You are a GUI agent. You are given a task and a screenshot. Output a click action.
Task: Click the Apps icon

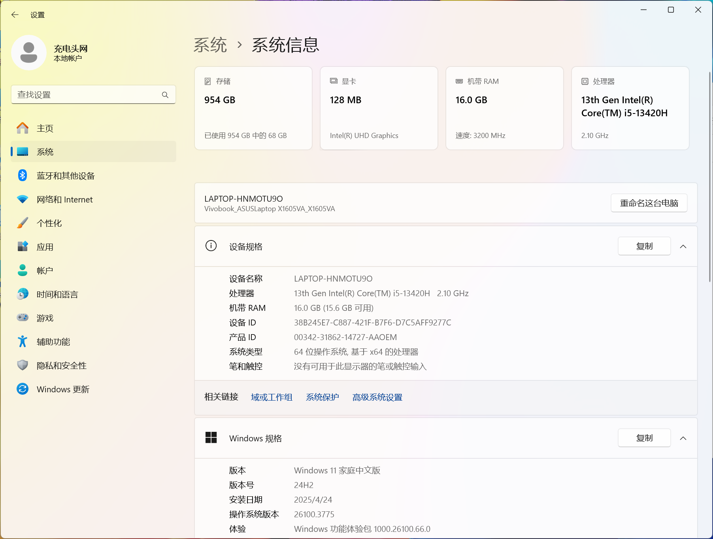[x=23, y=246]
